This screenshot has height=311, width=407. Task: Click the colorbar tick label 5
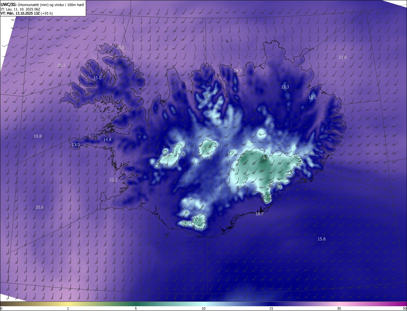click(x=136, y=308)
